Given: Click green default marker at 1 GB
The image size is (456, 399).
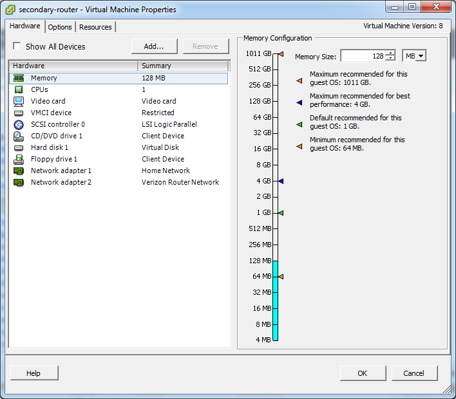Looking at the screenshot, I should point(281,213).
